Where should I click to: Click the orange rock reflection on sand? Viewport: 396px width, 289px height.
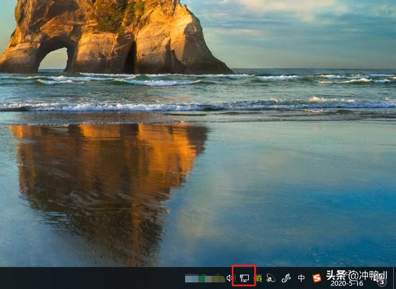click(x=111, y=167)
